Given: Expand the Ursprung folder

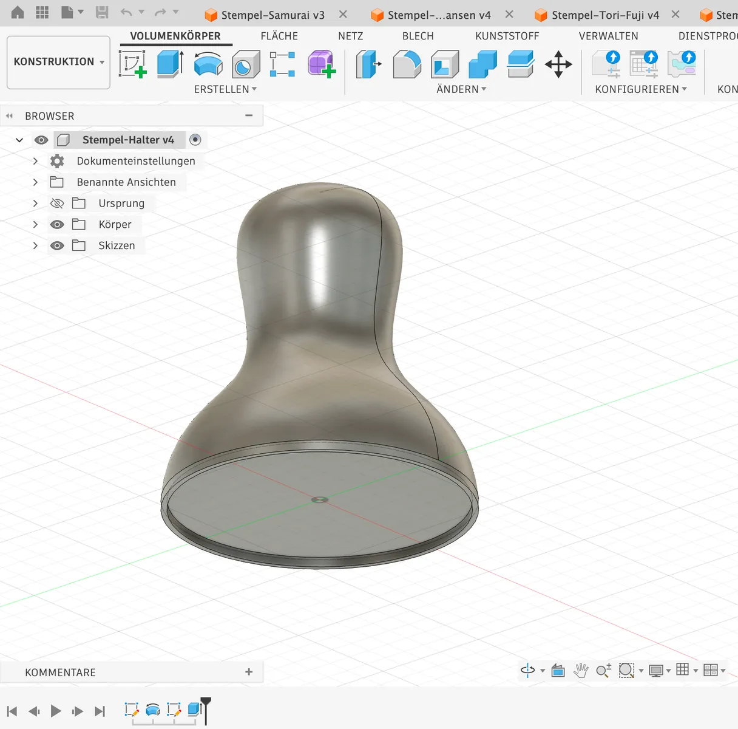Looking at the screenshot, I should pos(35,203).
